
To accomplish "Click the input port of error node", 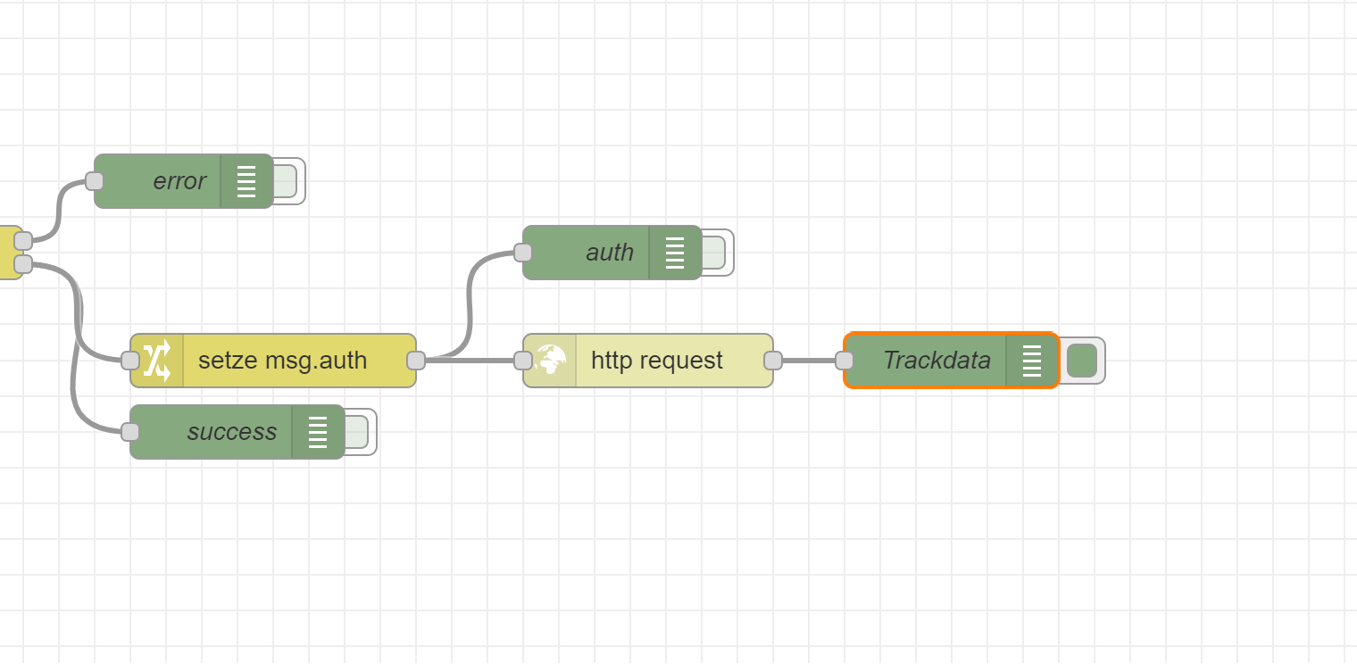I will (x=95, y=181).
